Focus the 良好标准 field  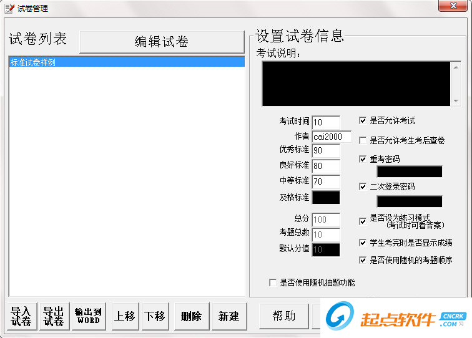pos(326,166)
